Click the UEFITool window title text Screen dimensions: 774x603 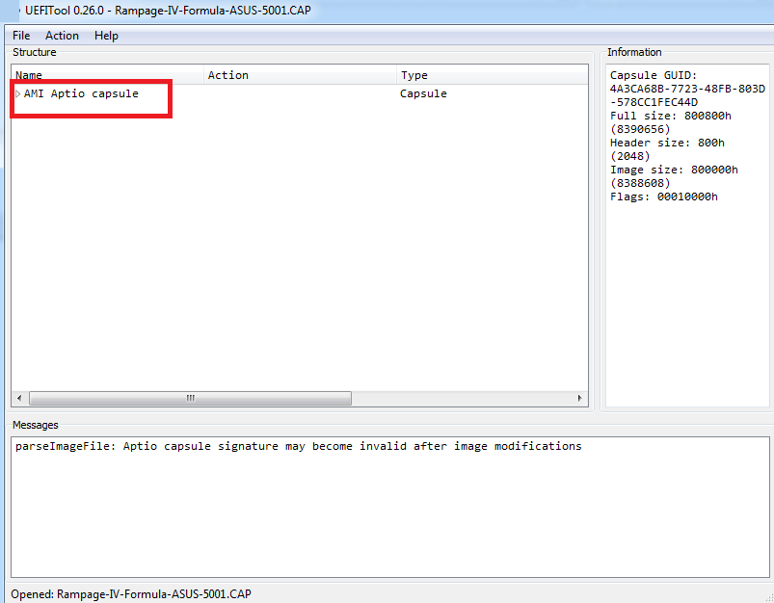tap(168, 11)
